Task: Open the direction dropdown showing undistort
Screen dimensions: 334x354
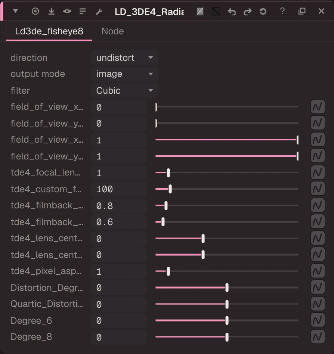Action: (125, 58)
